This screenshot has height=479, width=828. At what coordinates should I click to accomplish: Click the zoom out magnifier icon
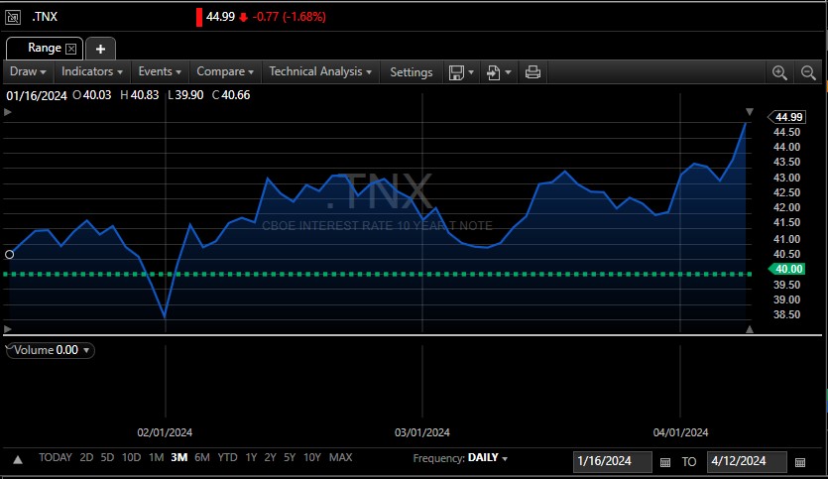pyautogui.click(x=808, y=72)
